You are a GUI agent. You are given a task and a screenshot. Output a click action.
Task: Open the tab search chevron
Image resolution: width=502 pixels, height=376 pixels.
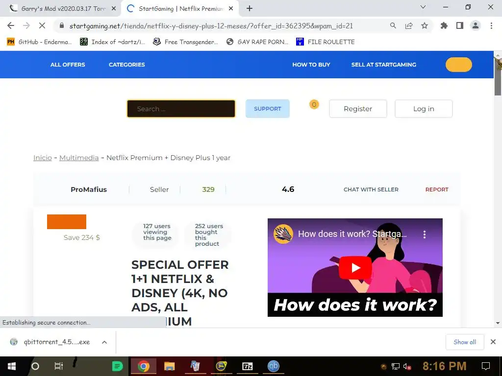click(423, 7)
